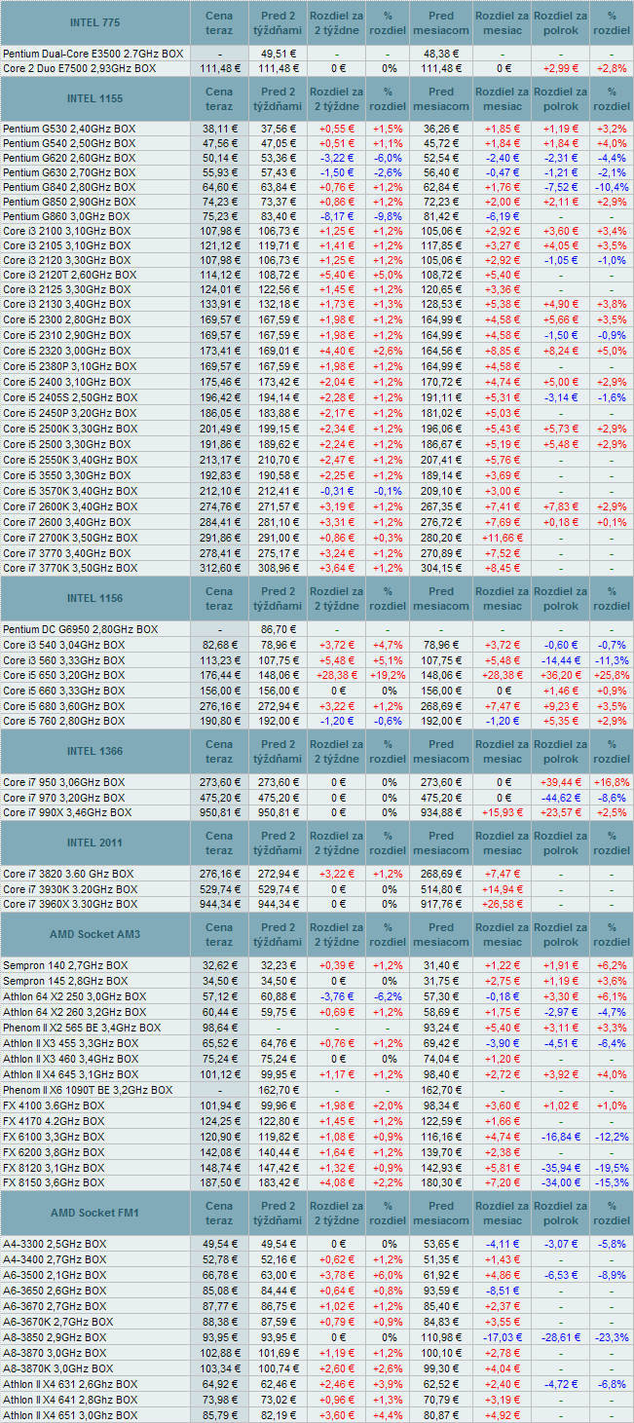Select Pentium DC G6950 2,80GHz BOX name
This screenshot has width=634, height=1423.
[81, 629]
